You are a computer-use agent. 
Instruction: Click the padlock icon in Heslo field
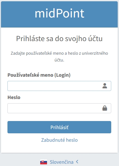tap(105, 108)
